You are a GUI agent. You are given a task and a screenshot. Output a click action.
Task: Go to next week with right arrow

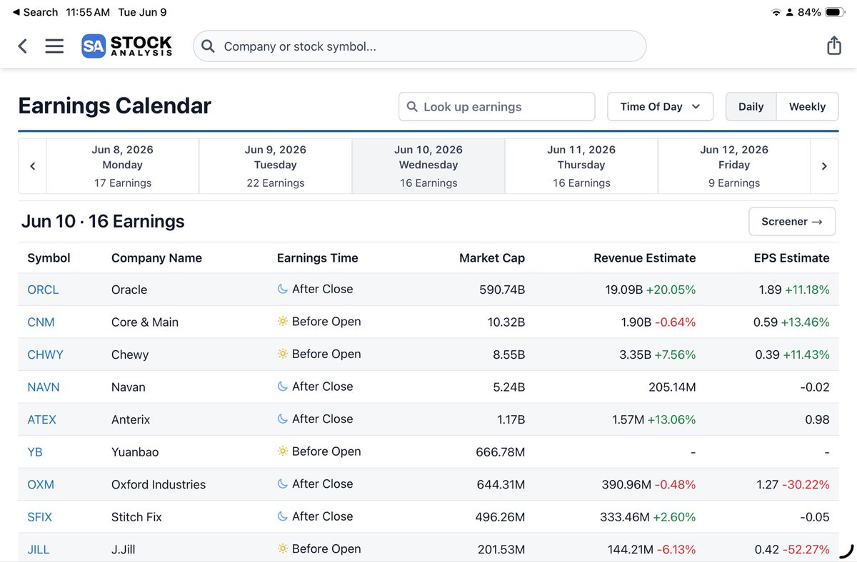pyautogui.click(x=824, y=166)
